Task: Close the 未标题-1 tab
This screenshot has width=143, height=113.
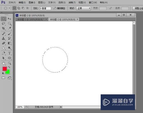Action: pyautogui.click(x=46, y=19)
